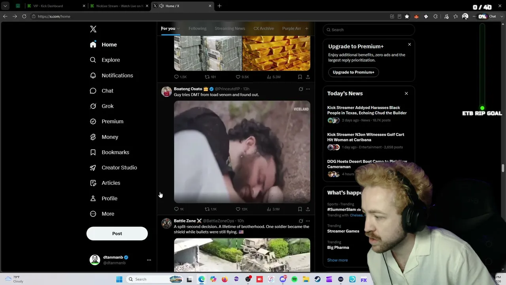Click the Post button
The height and width of the screenshot is (285, 506).
pyautogui.click(x=117, y=234)
